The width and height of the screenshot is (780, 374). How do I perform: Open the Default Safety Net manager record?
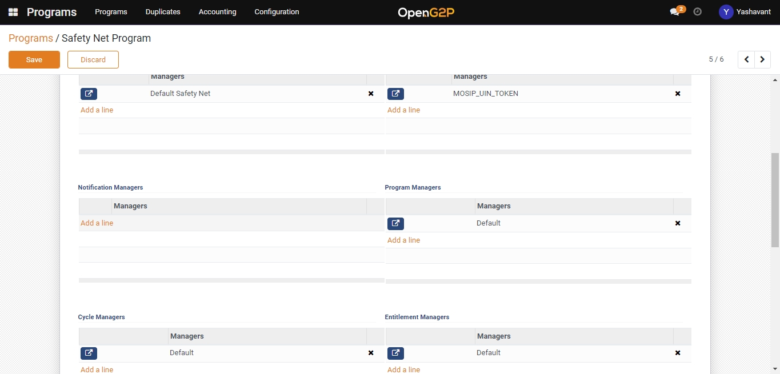tap(89, 94)
